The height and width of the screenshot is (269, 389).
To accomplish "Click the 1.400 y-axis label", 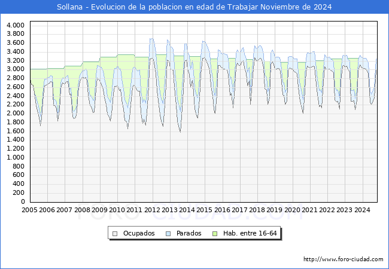I will click(16, 140).
